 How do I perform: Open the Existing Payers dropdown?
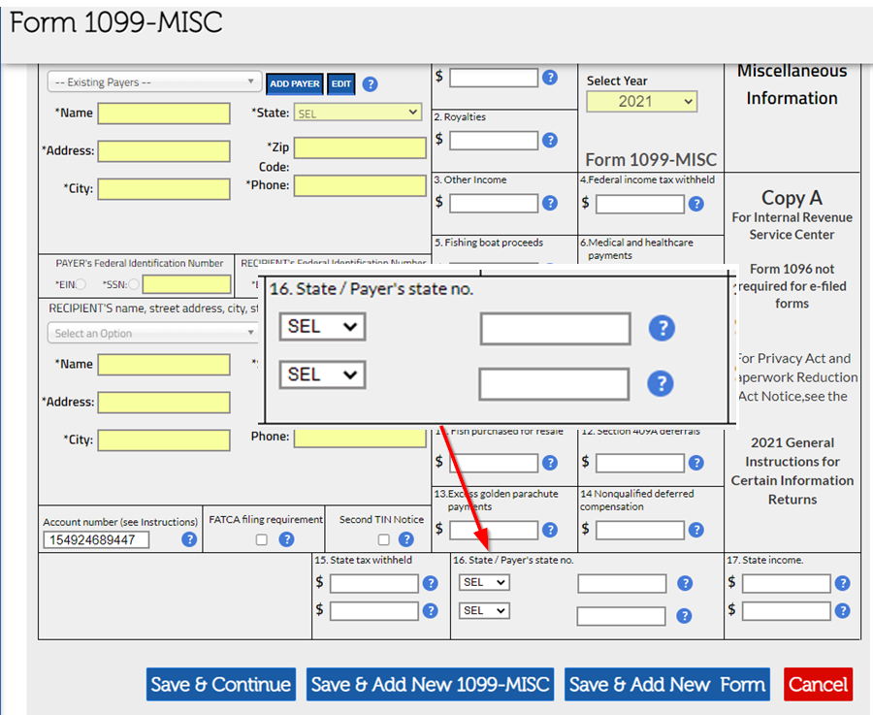[x=154, y=82]
